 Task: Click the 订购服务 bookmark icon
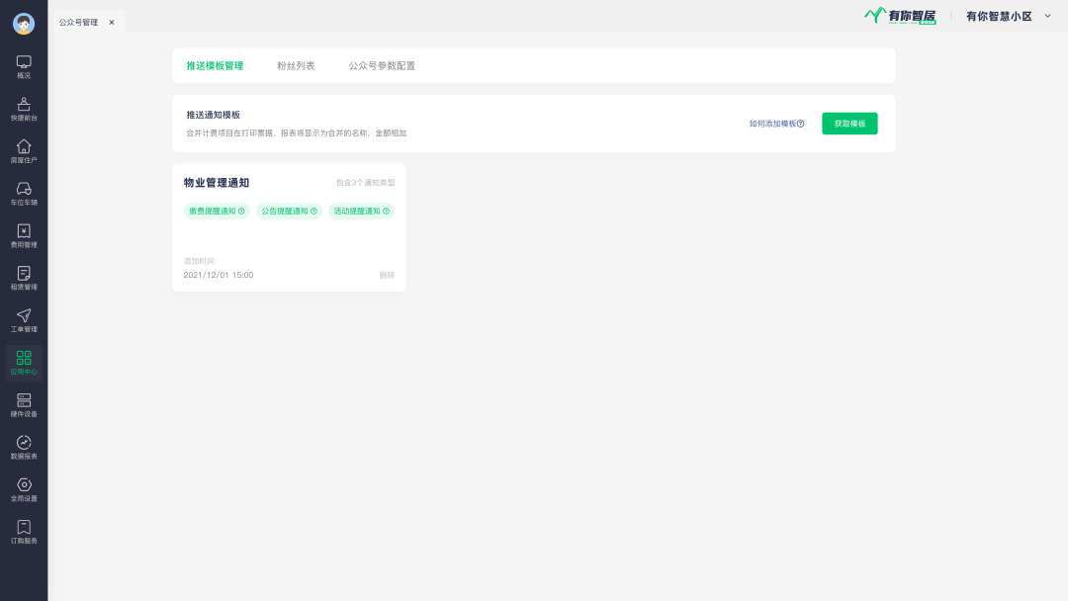point(24,532)
